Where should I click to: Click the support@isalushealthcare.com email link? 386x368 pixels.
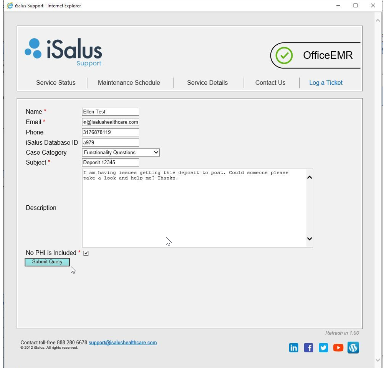pyautogui.click(x=123, y=342)
